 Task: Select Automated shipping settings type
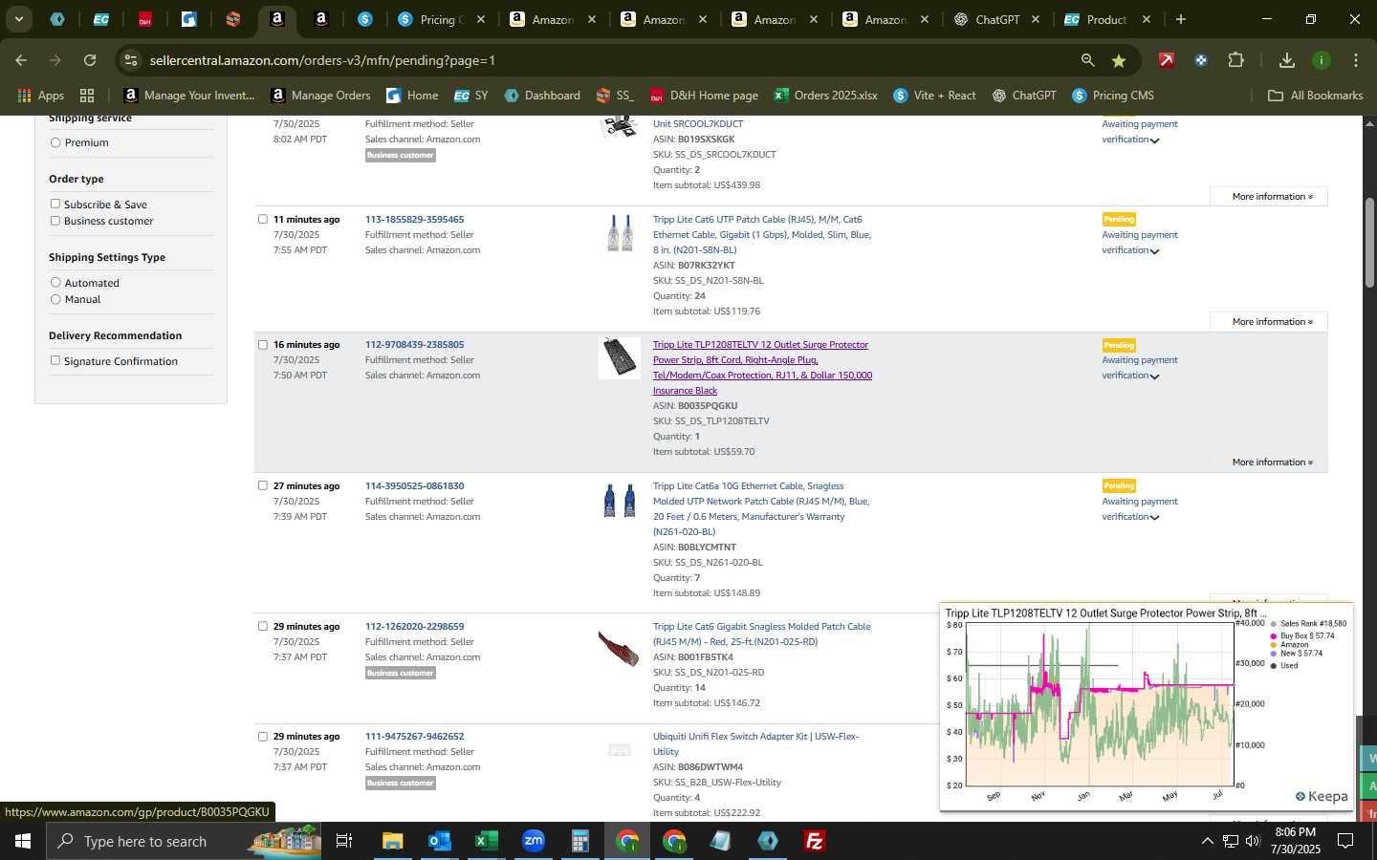tap(55, 283)
